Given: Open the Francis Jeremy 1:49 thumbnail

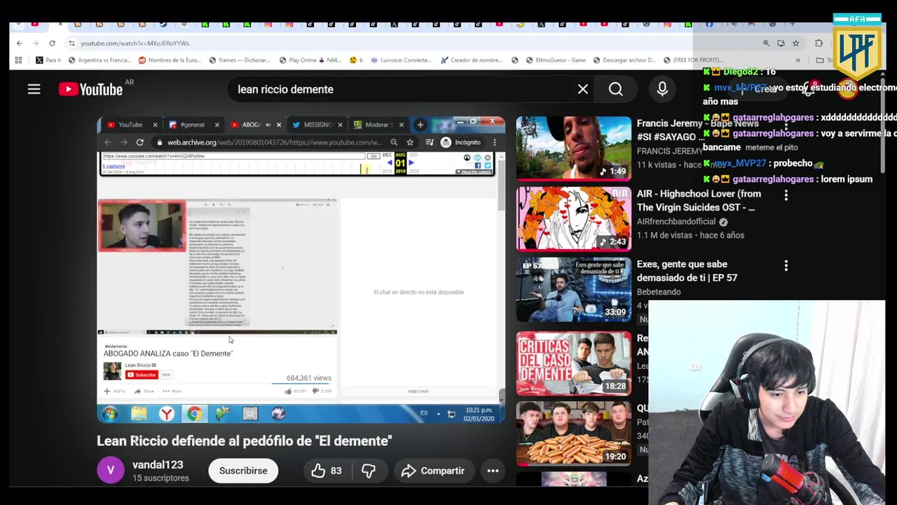Looking at the screenshot, I should (x=573, y=148).
